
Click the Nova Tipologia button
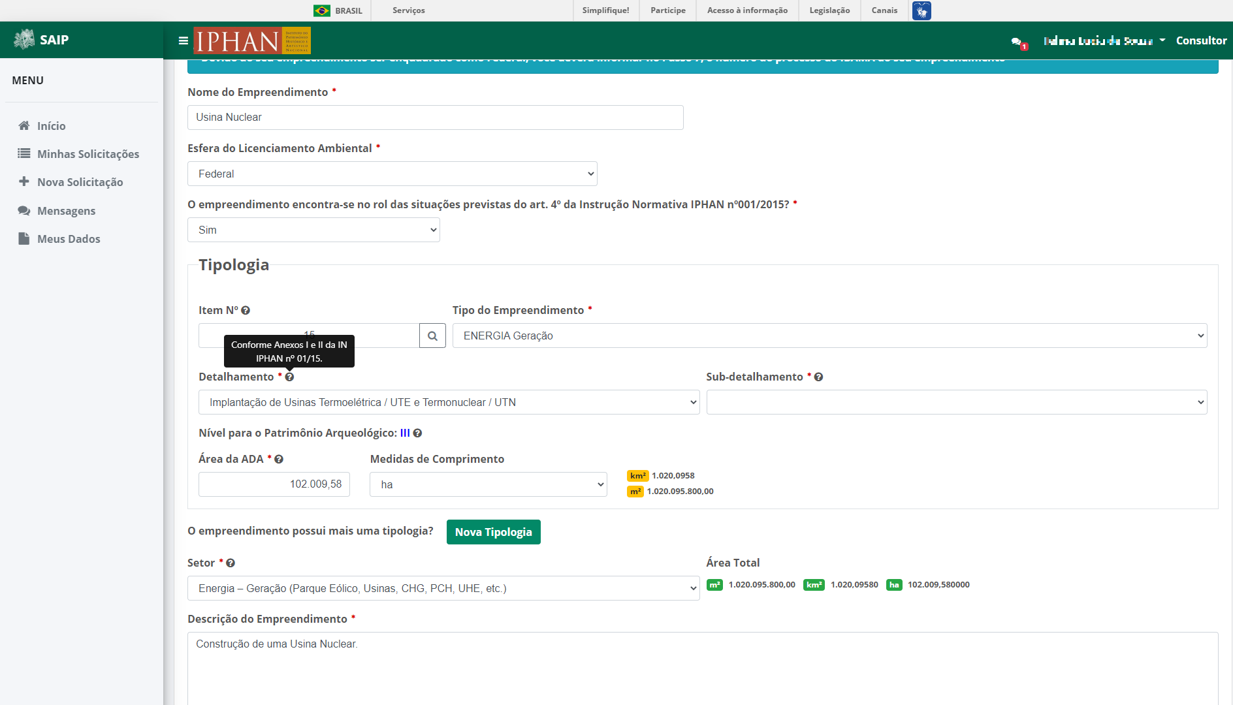pos(494,532)
